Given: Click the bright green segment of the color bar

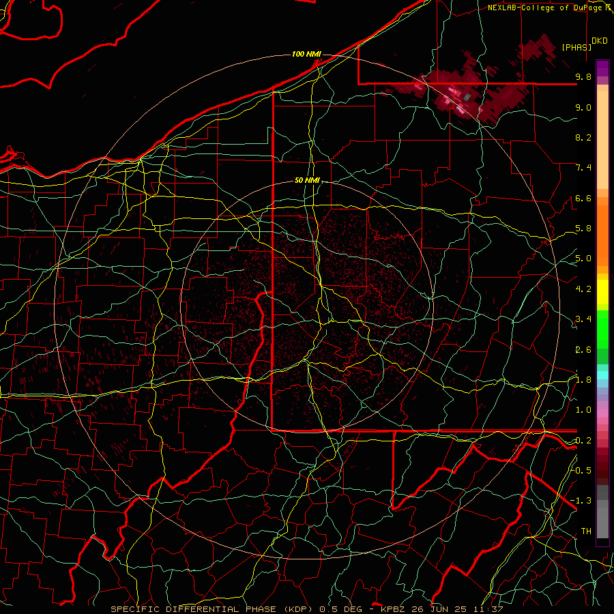Looking at the screenshot, I should [602, 329].
